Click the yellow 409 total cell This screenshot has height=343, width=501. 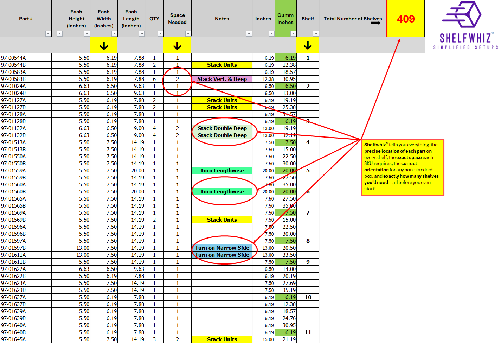(405, 19)
